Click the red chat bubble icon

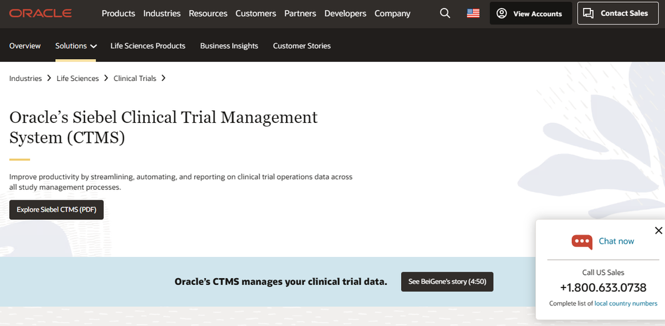tap(582, 242)
